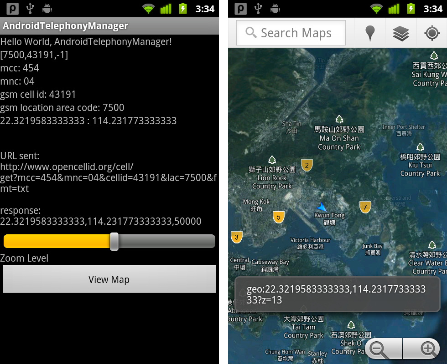Tap the Stanley map label
447x364 pixels.
point(317,357)
